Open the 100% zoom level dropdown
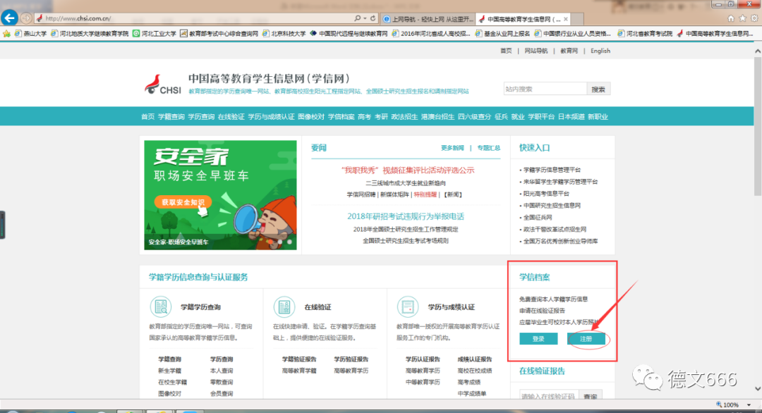Viewport: 762px width, 413px height. pyautogui.click(x=749, y=405)
